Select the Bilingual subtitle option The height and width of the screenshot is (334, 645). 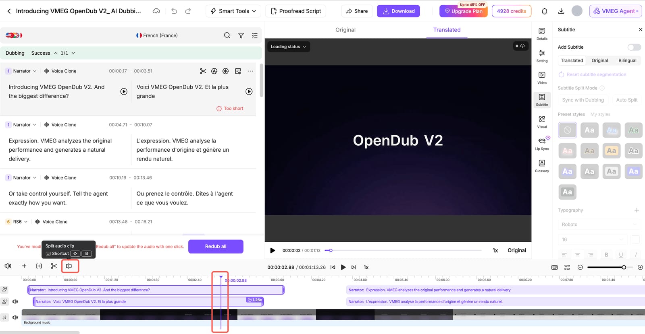(x=627, y=60)
